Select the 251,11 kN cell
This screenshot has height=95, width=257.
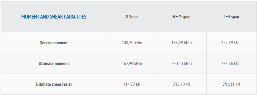tap(231, 85)
